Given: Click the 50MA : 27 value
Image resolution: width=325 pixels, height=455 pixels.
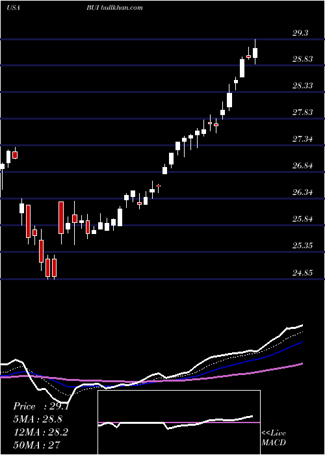Looking at the screenshot, I should pyautogui.click(x=37, y=445).
